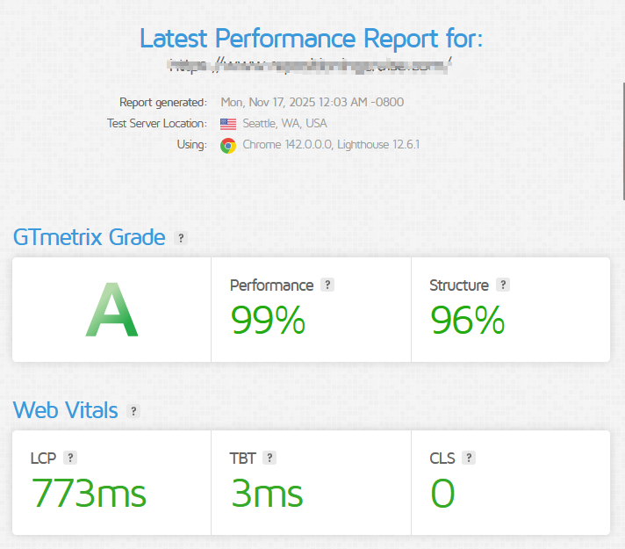Click the large green A grade
Image resolution: width=625 pixels, height=549 pixels.
coord(111,312)
